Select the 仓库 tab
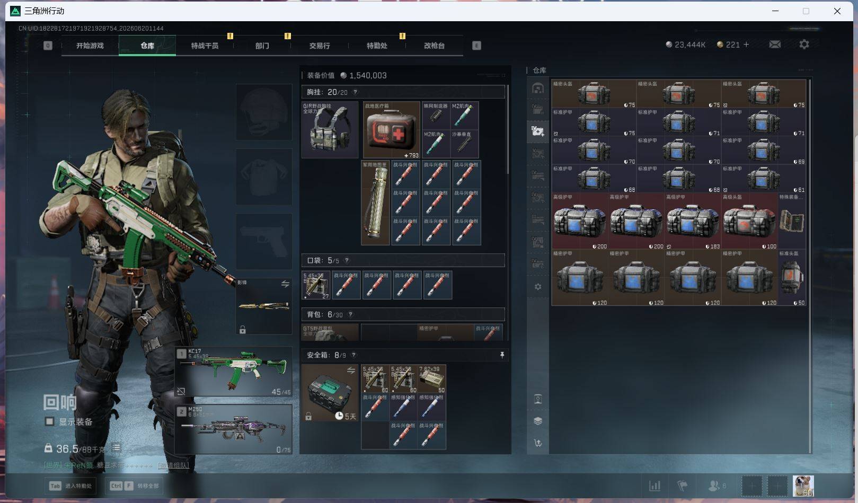Image resolution: width=858 pixels, height=503 pixels. click(x=147, y=46)
